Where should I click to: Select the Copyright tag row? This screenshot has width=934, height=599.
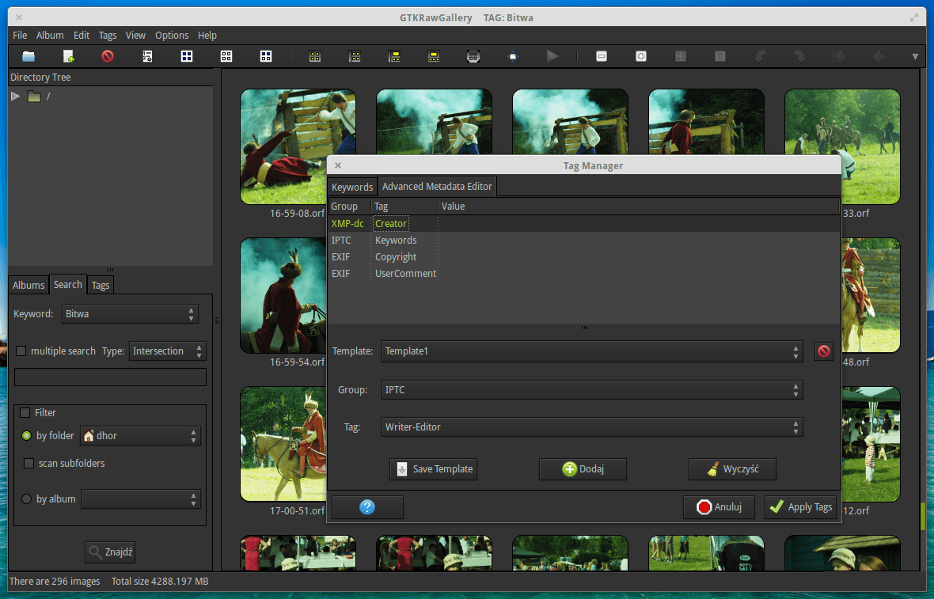[x=584, y=257]
